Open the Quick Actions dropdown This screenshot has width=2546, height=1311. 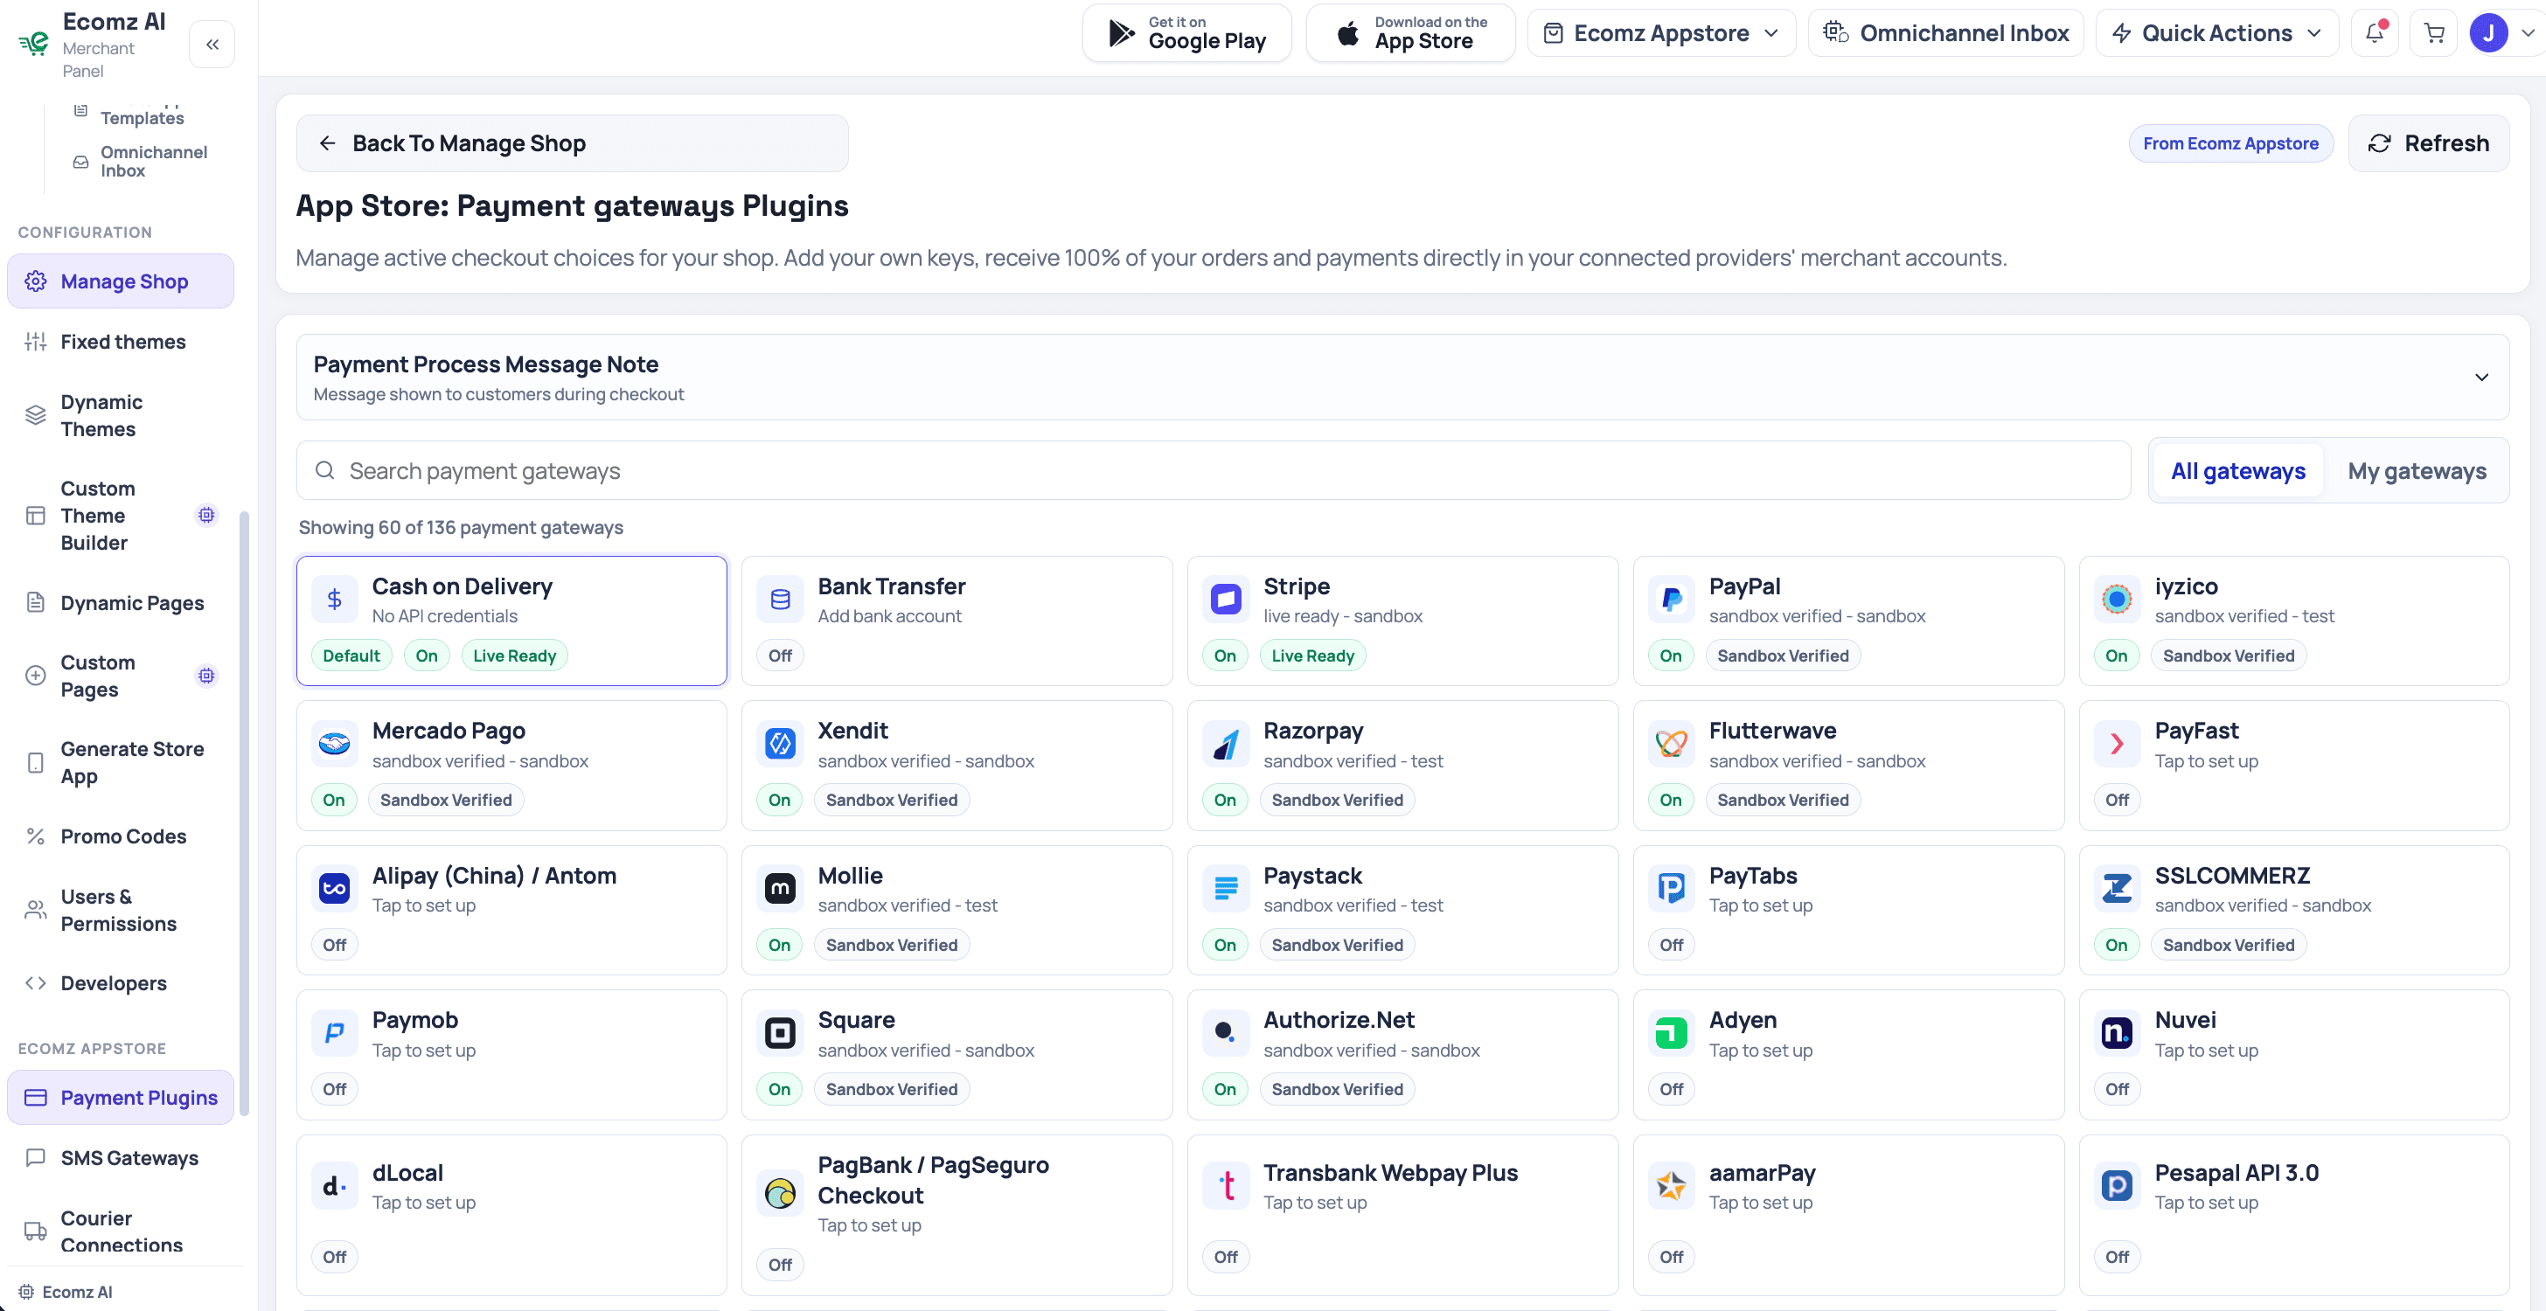tap(2217, 33)
